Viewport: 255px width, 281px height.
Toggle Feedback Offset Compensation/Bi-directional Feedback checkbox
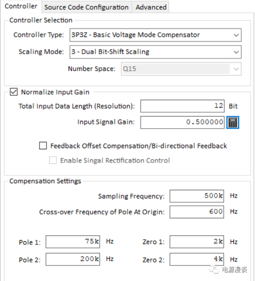[x=43, y=146]
